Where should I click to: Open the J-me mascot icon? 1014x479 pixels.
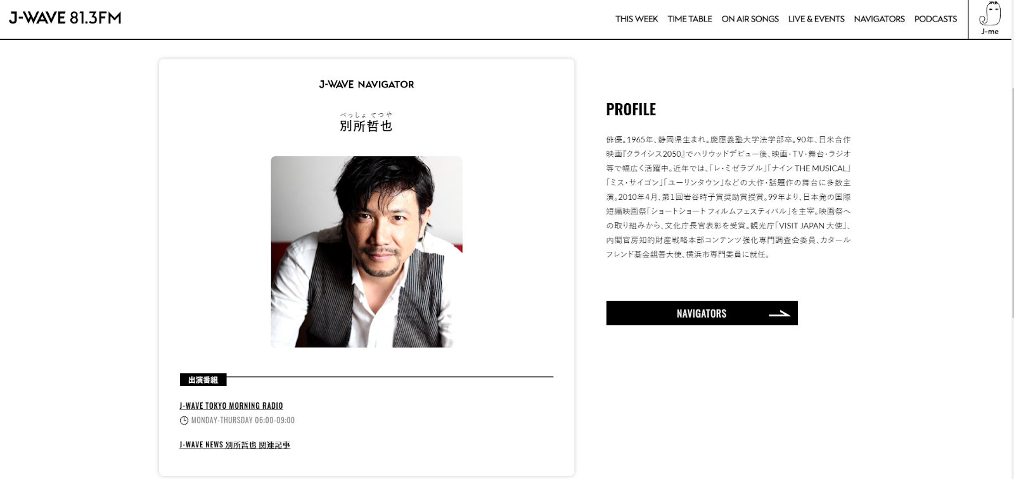(989, 19)
